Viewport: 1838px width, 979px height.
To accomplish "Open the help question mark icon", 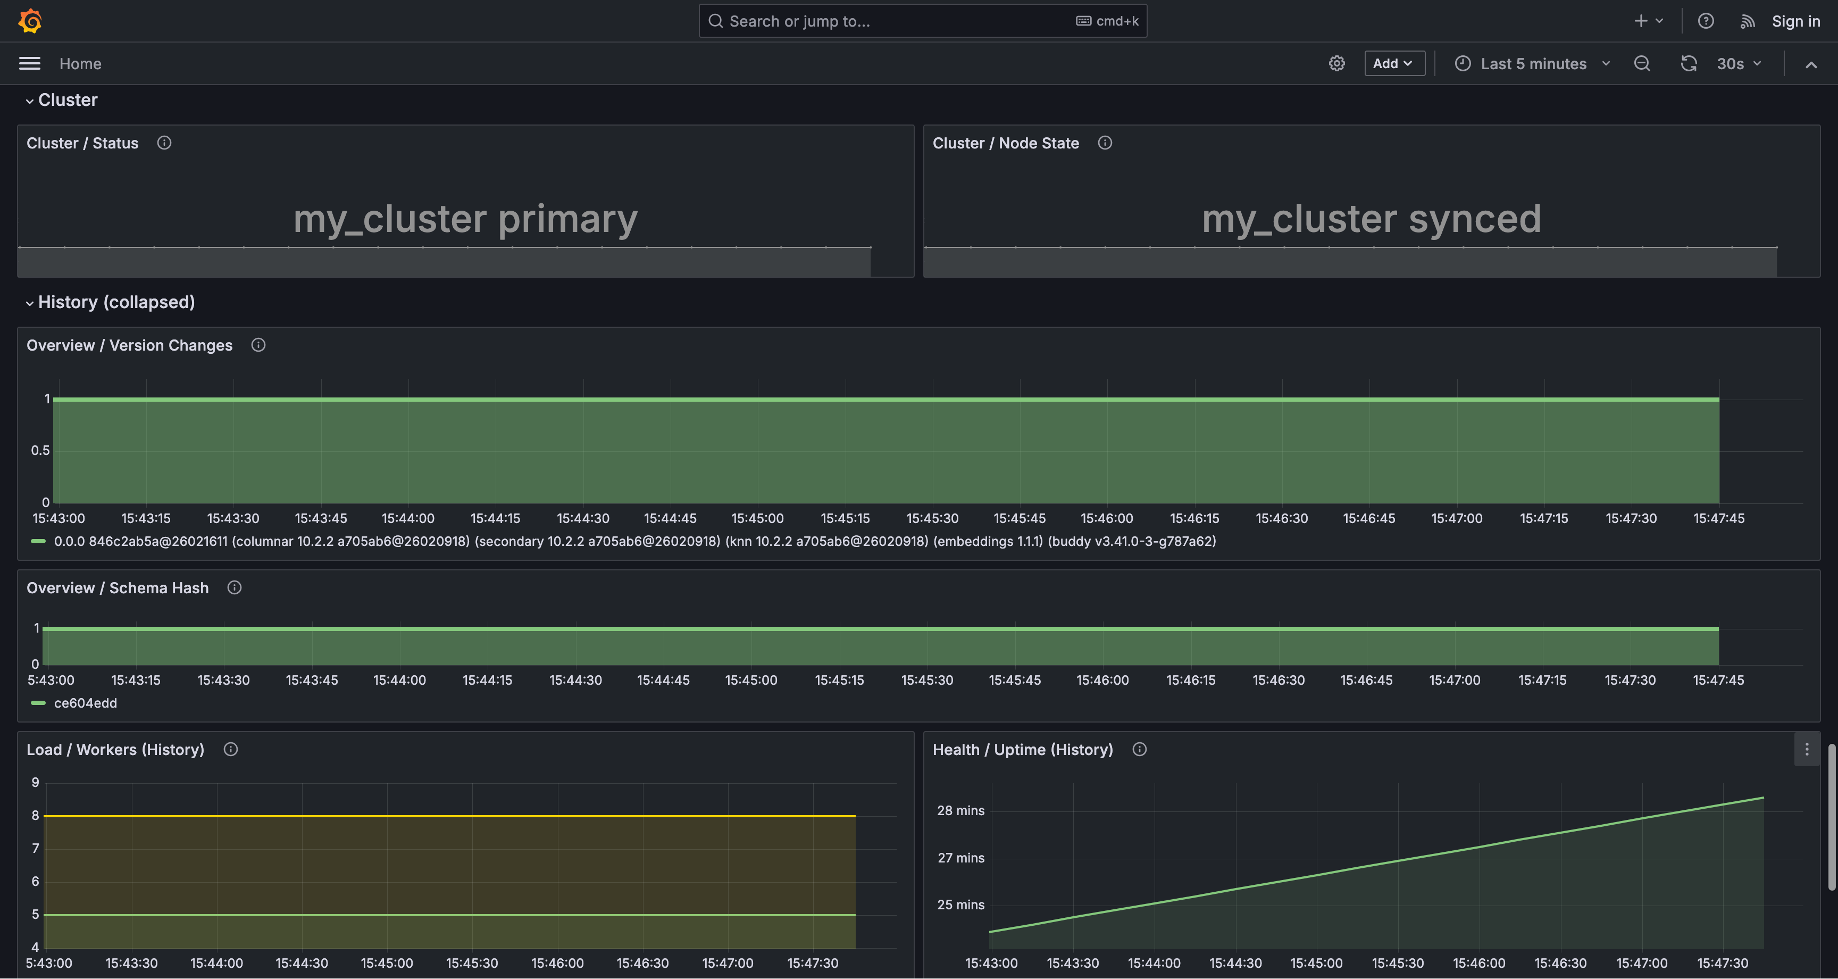I will pyautogui.click(x=1705, y=21).
